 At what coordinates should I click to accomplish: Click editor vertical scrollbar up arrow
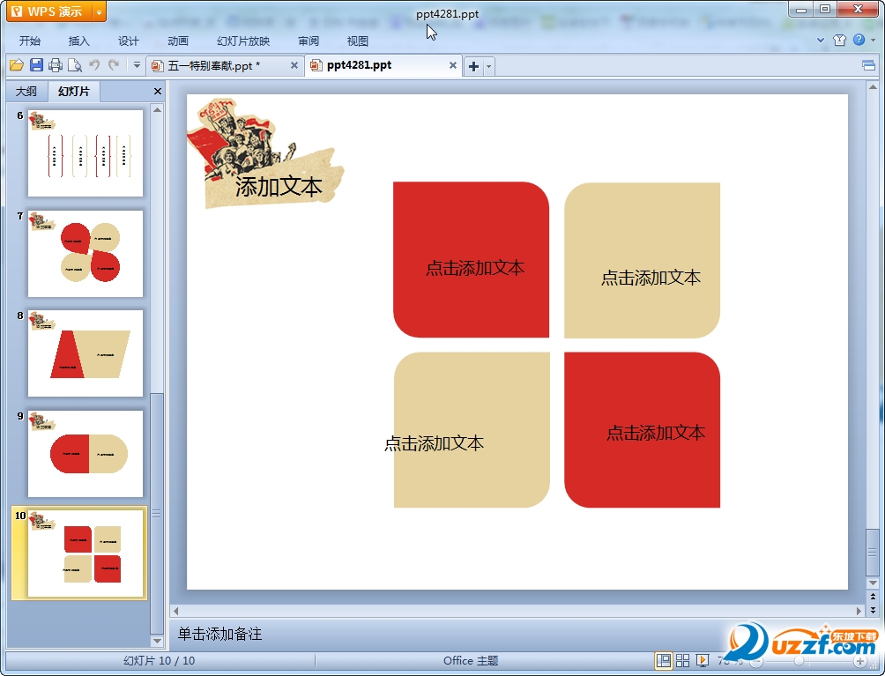tap(873, 87)
